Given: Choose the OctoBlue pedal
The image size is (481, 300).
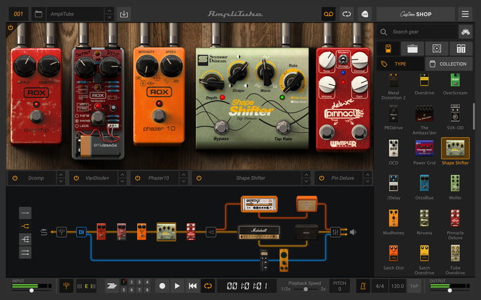Looking at the screenshot, I should (425, 187).
